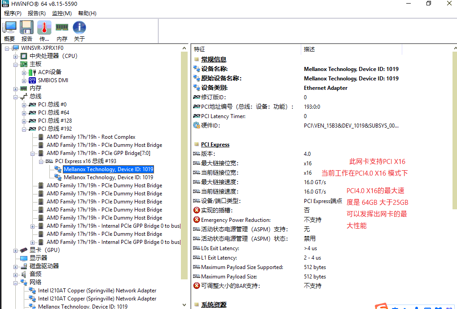Viewport: 457px width, 309px height.
Task: Click the 显卡 (GPU) tree icon
Action: point(24,250)
